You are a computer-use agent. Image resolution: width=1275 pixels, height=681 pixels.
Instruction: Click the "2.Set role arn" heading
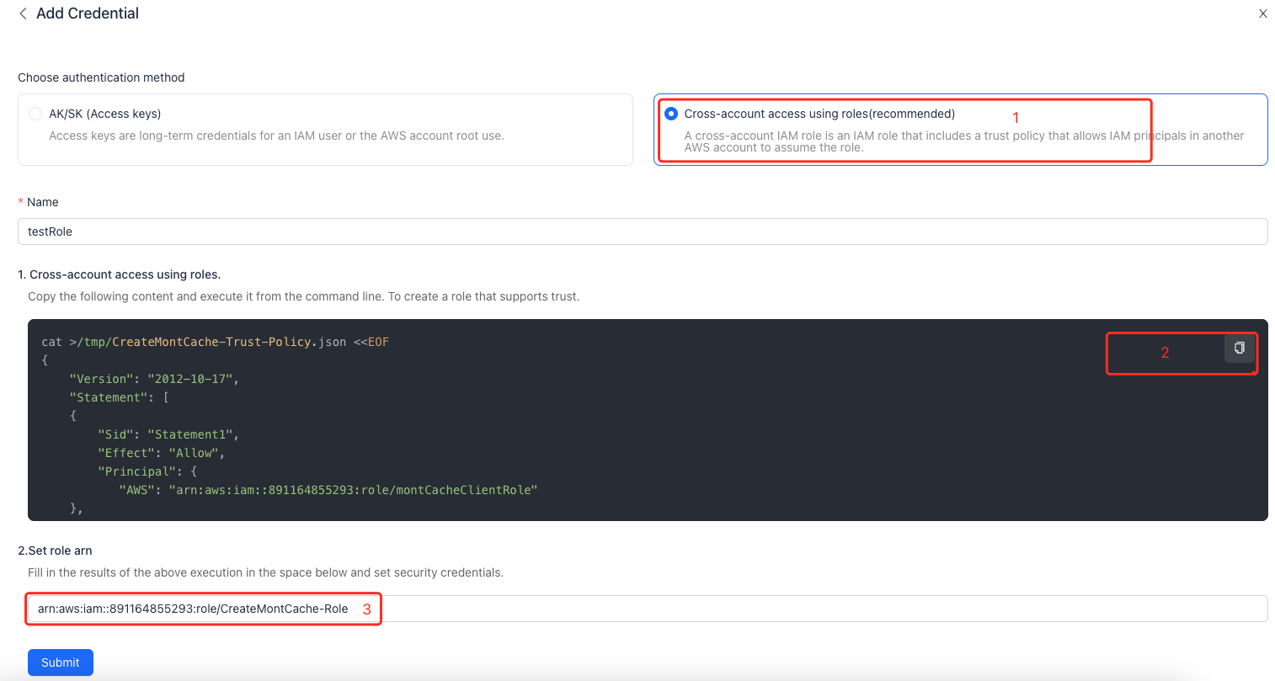point(55,551)
